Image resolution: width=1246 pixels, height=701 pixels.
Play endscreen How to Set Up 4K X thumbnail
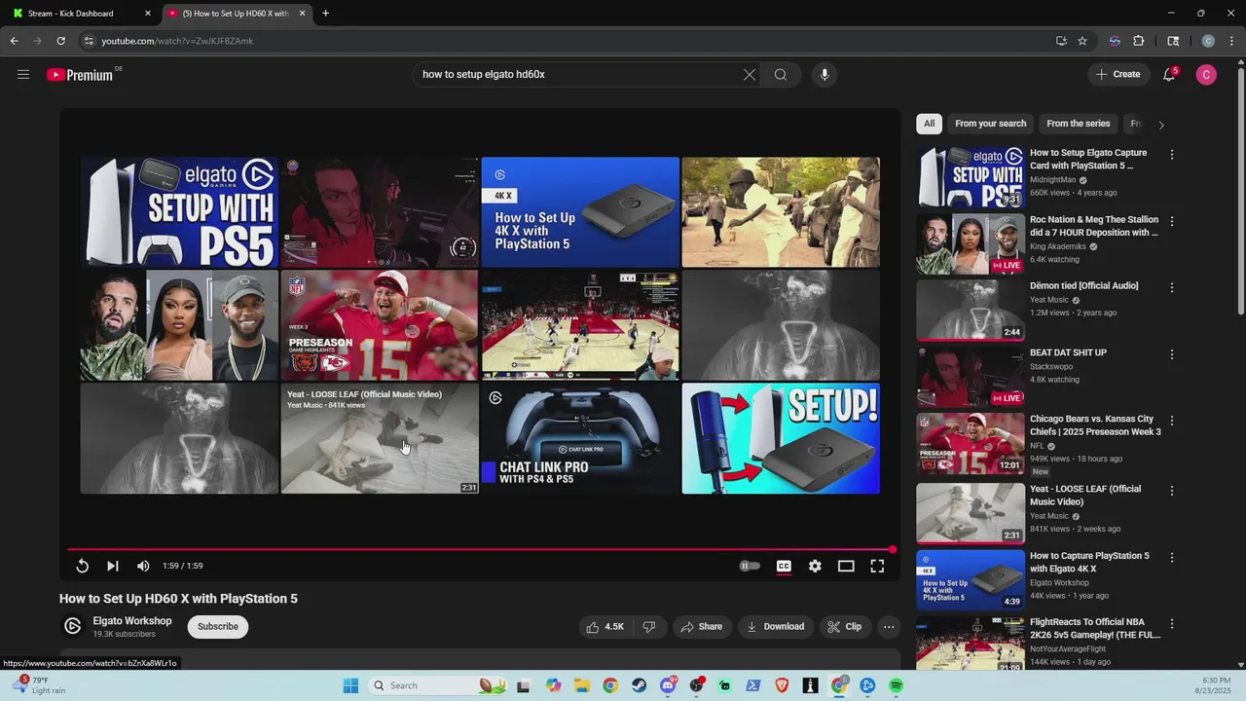coord(580,212)
